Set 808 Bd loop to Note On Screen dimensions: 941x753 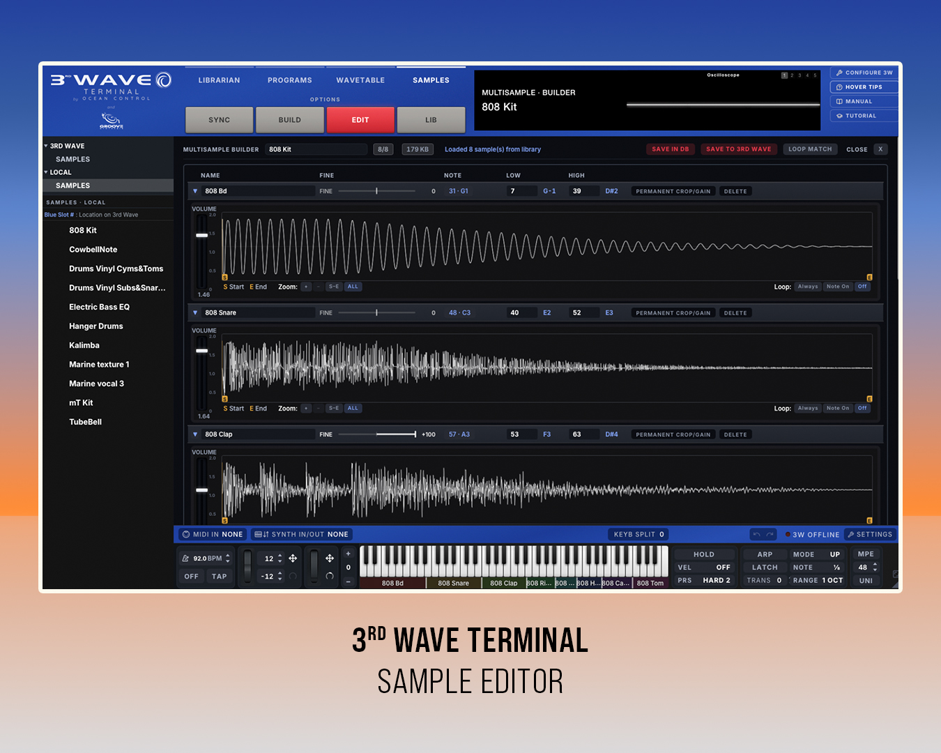(838, 287)
